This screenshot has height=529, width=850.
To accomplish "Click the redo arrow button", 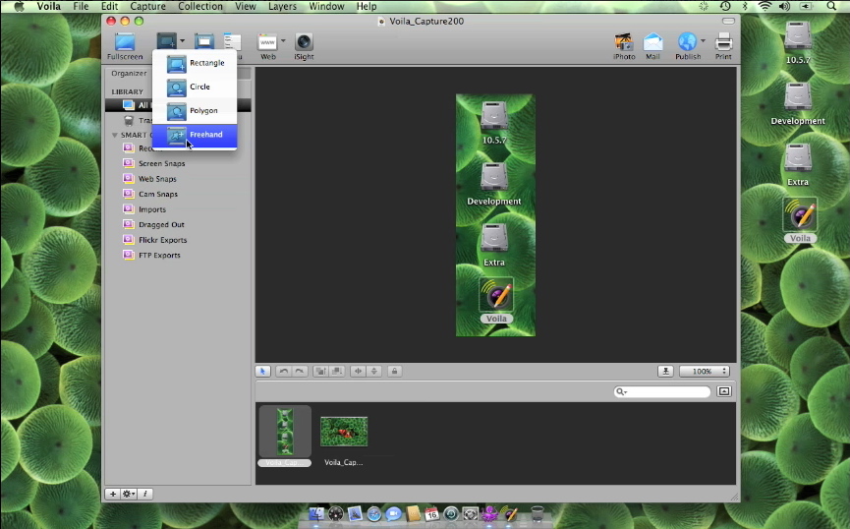I will tap(300, 371).
